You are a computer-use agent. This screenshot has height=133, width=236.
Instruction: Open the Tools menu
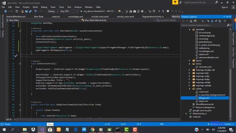61,7
